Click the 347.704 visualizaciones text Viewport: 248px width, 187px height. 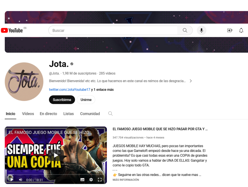[x=128, y=137]
